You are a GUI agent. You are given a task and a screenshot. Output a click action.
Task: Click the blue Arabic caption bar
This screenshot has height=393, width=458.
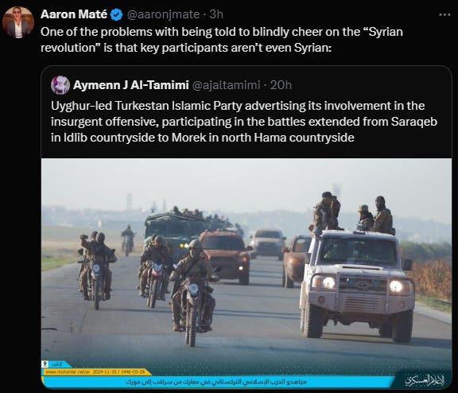click(218, 382)
